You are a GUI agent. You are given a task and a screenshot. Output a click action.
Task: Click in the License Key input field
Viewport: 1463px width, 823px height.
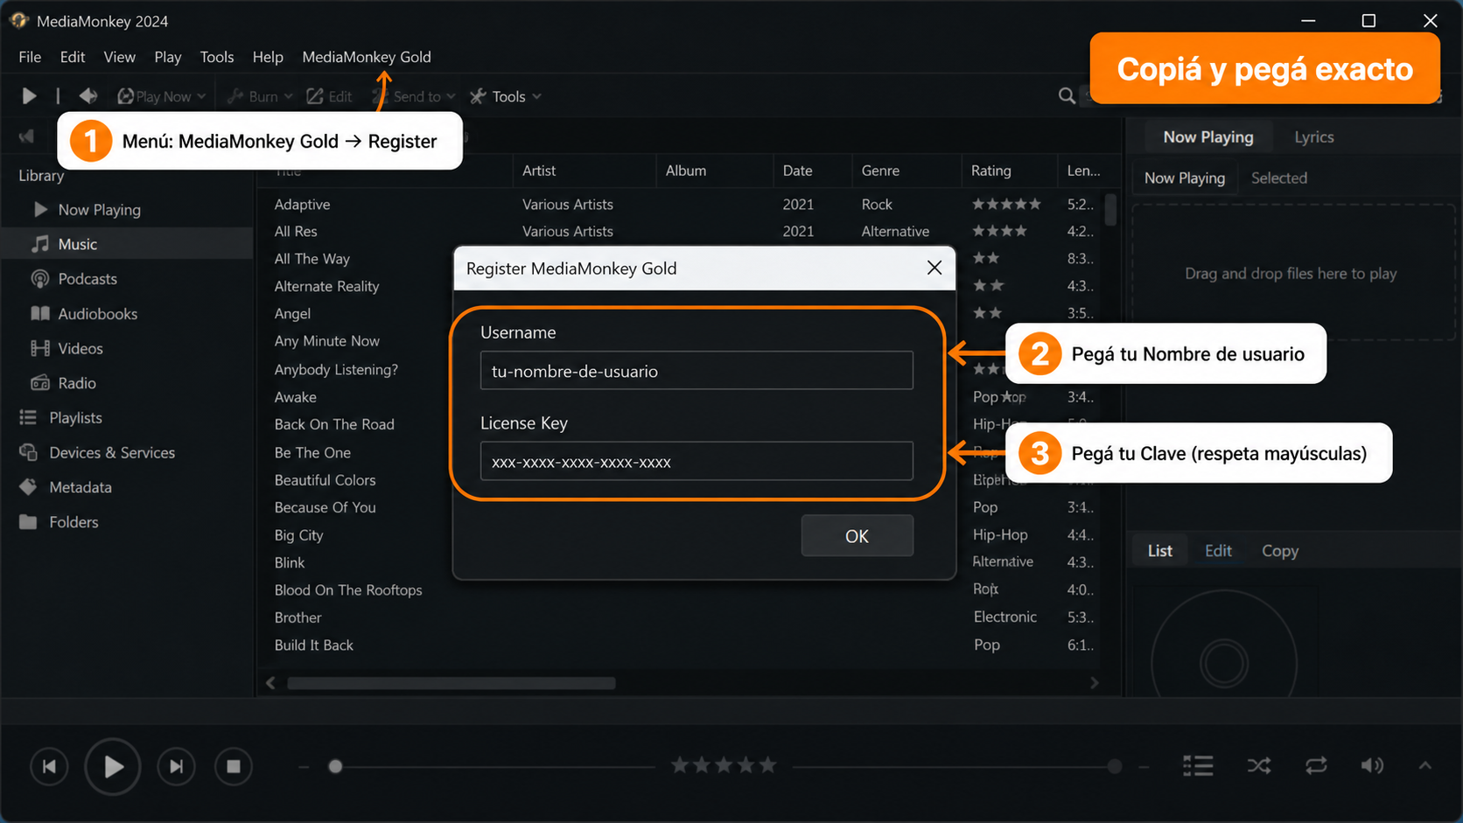pos(696,461)
